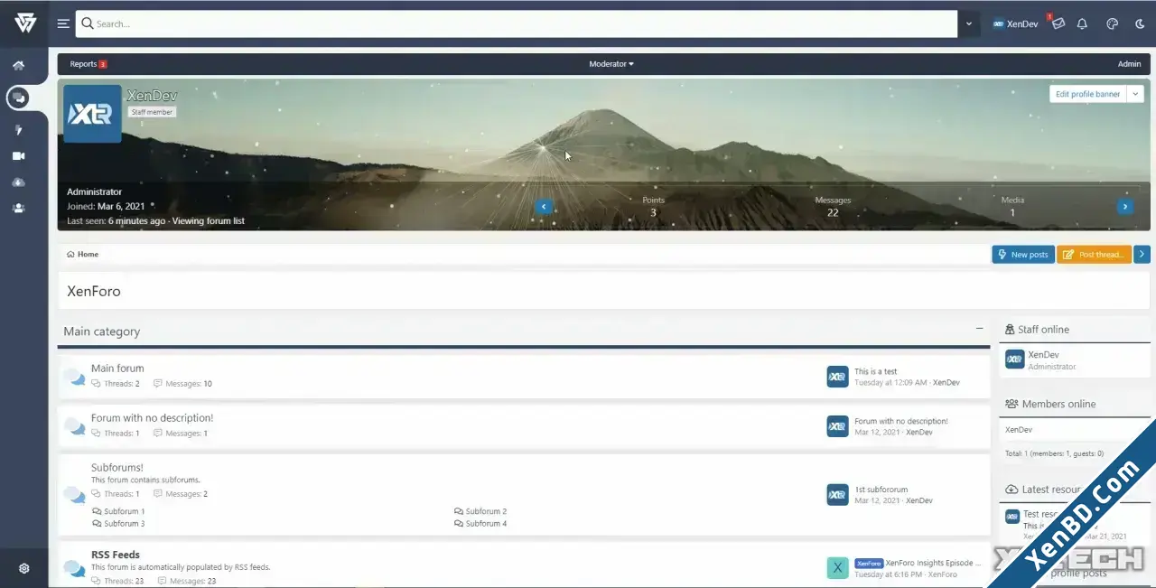Image resolution: width=1156 pixels, height=588 pixels.
Task: Open Subforum 4 link
Action: click(480, 524)
